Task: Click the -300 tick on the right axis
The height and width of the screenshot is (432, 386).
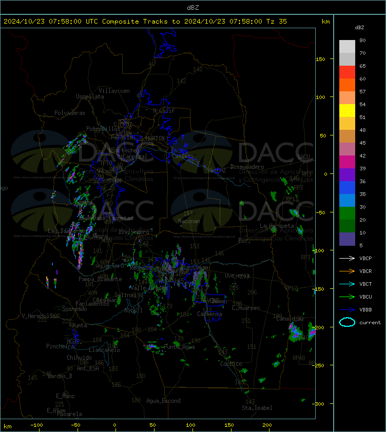Action: coord(319,404)
